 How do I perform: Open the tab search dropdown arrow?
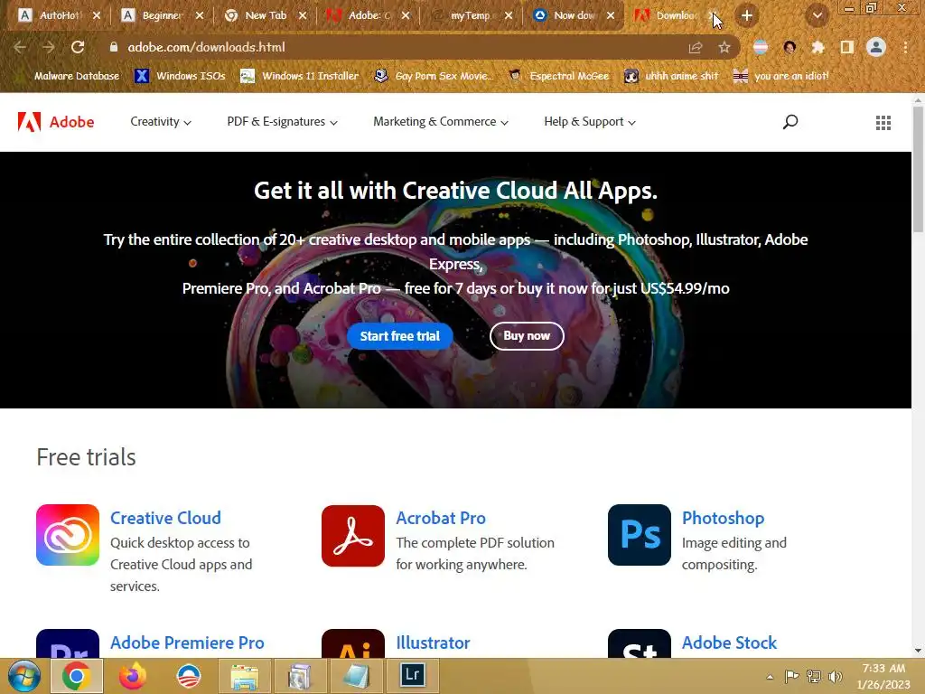pyautogui.click(x=818, y=16)
